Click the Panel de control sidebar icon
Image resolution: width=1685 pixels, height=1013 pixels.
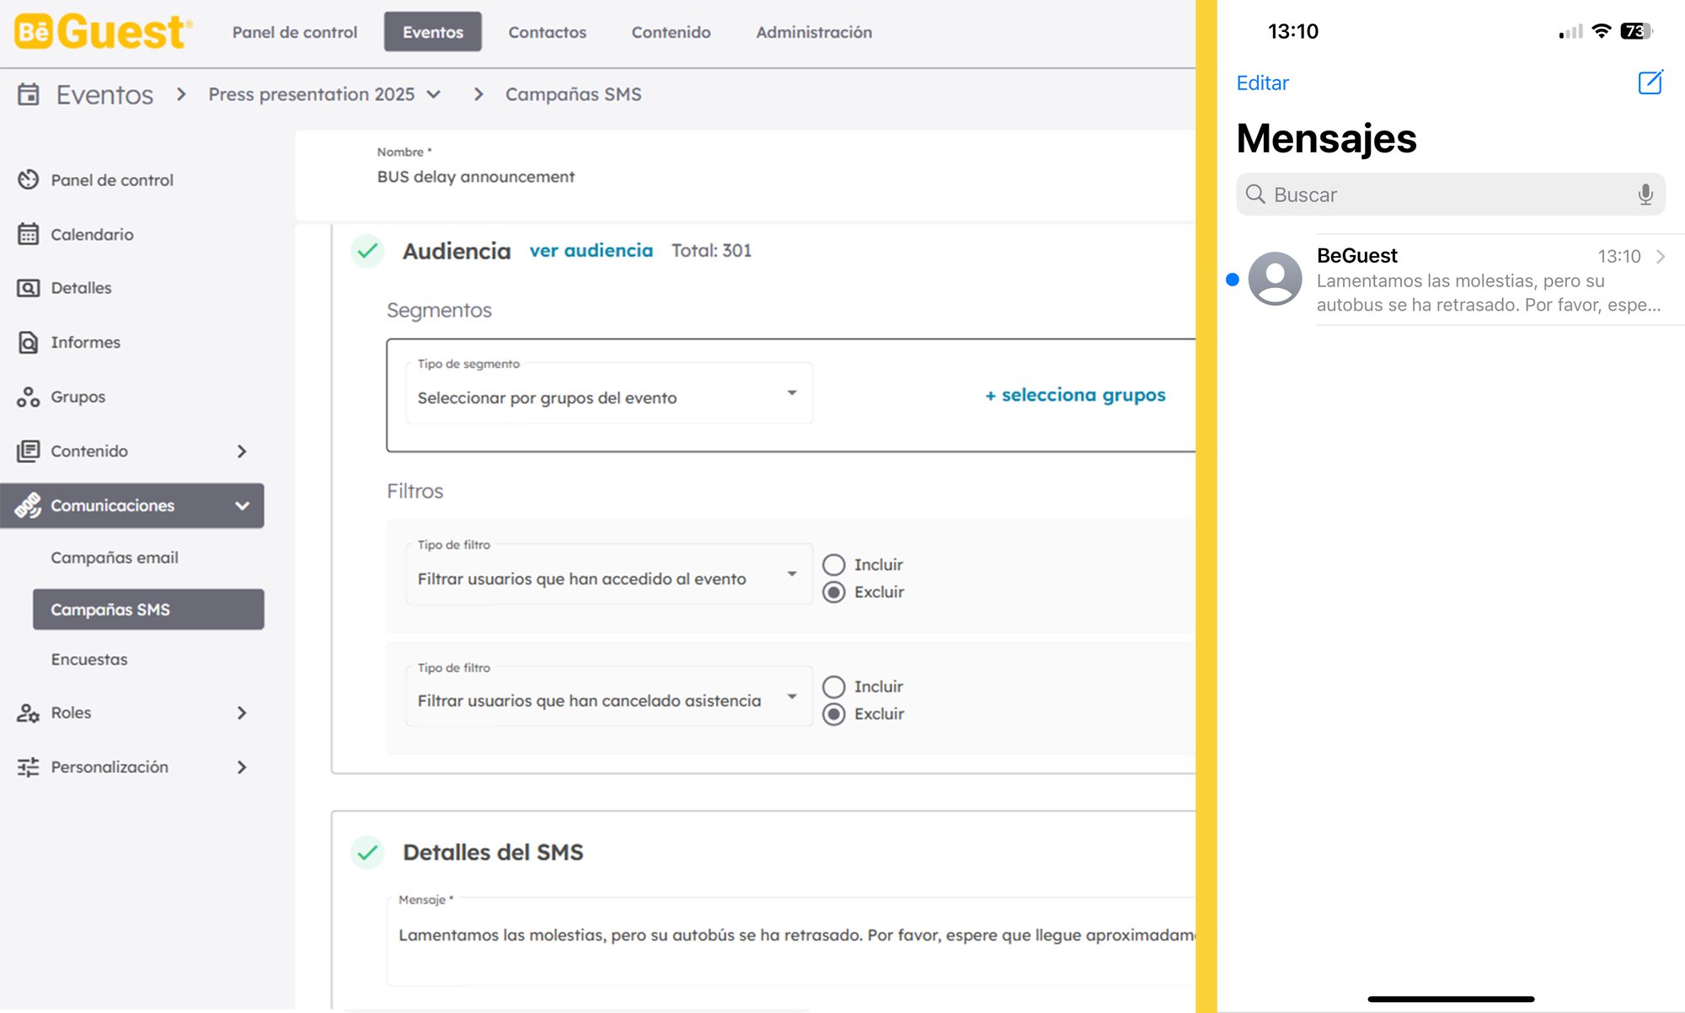[29, 179]
